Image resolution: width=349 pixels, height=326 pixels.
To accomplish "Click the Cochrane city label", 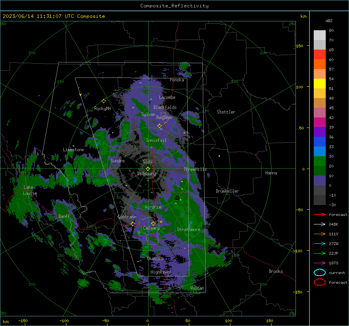I will [x=127, y=217].
